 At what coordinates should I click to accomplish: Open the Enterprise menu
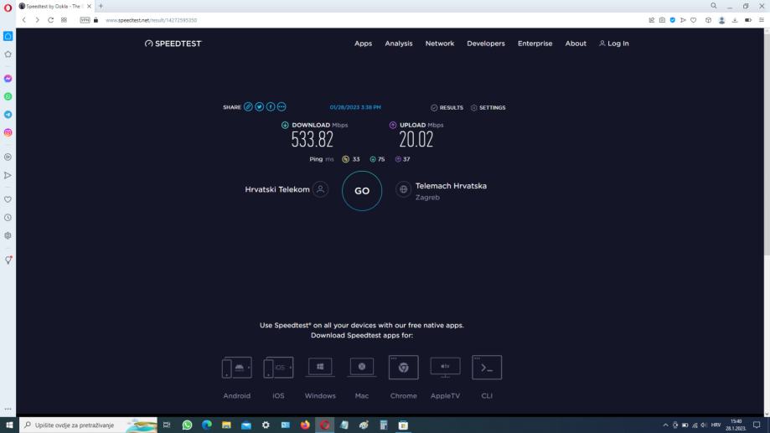(535, 44)
